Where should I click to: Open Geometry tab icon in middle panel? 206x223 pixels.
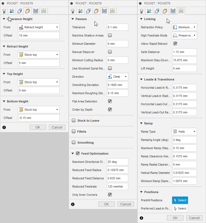(x=80, y=11)
